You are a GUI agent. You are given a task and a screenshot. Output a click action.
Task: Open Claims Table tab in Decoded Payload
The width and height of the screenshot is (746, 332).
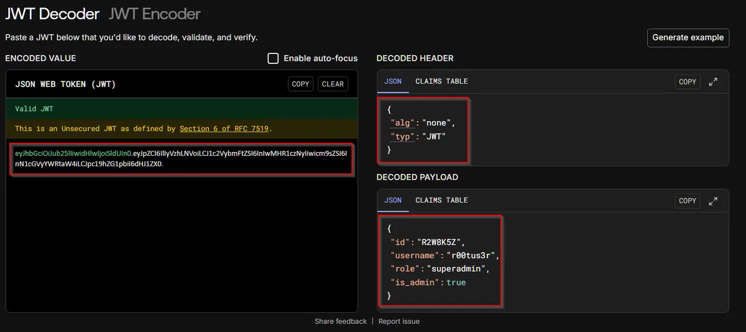click(x=441, y=200)
